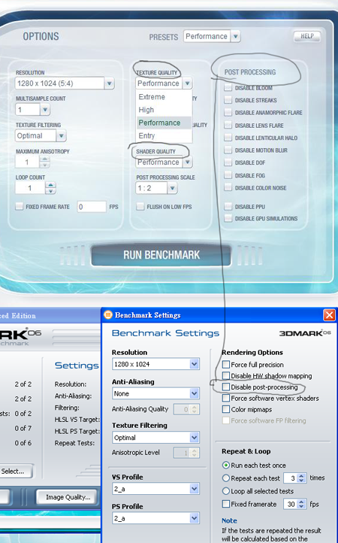Check Disable GPU Simulations

pyautogui.click(x=228, y=219)
